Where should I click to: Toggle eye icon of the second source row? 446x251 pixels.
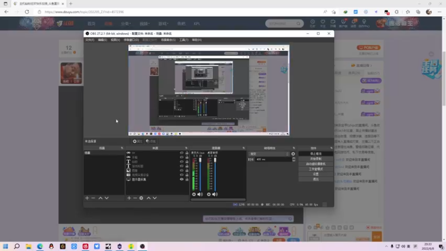[182, 157]
